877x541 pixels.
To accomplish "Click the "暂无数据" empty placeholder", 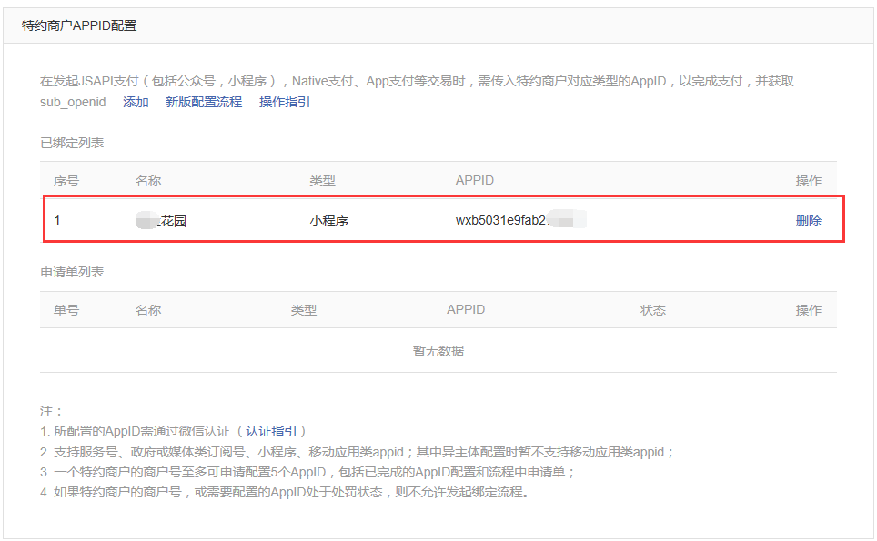I will (x=438, y=351).
